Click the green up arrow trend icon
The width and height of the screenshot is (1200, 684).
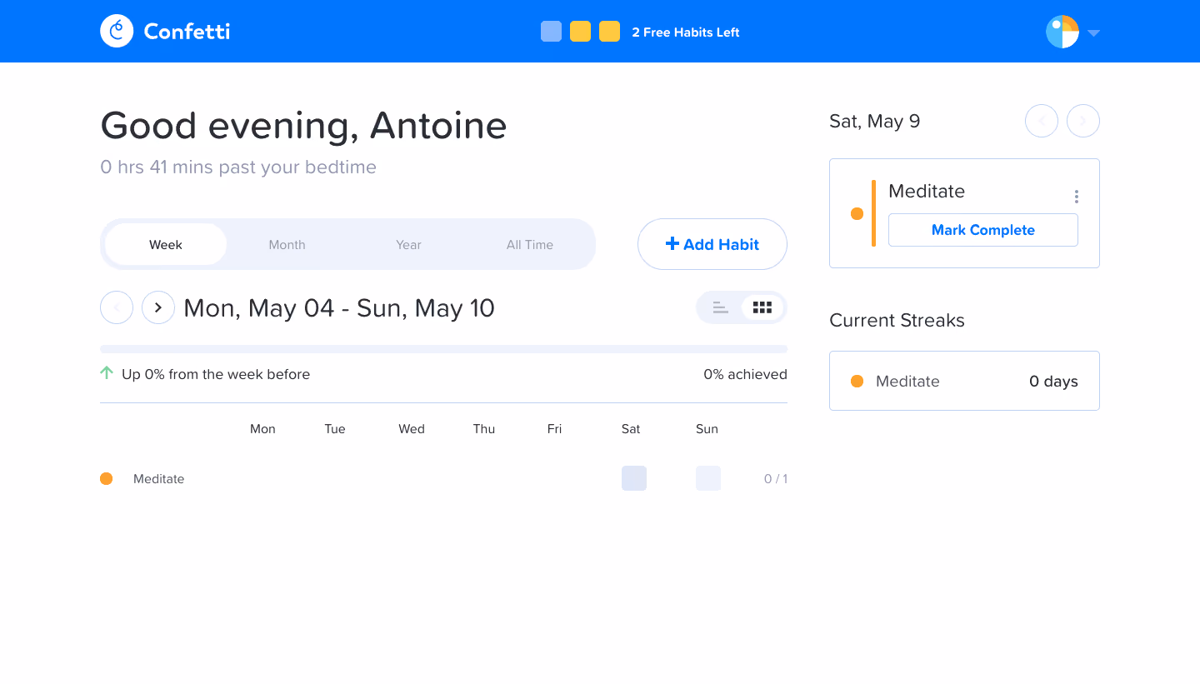click(x=107, y=373)
